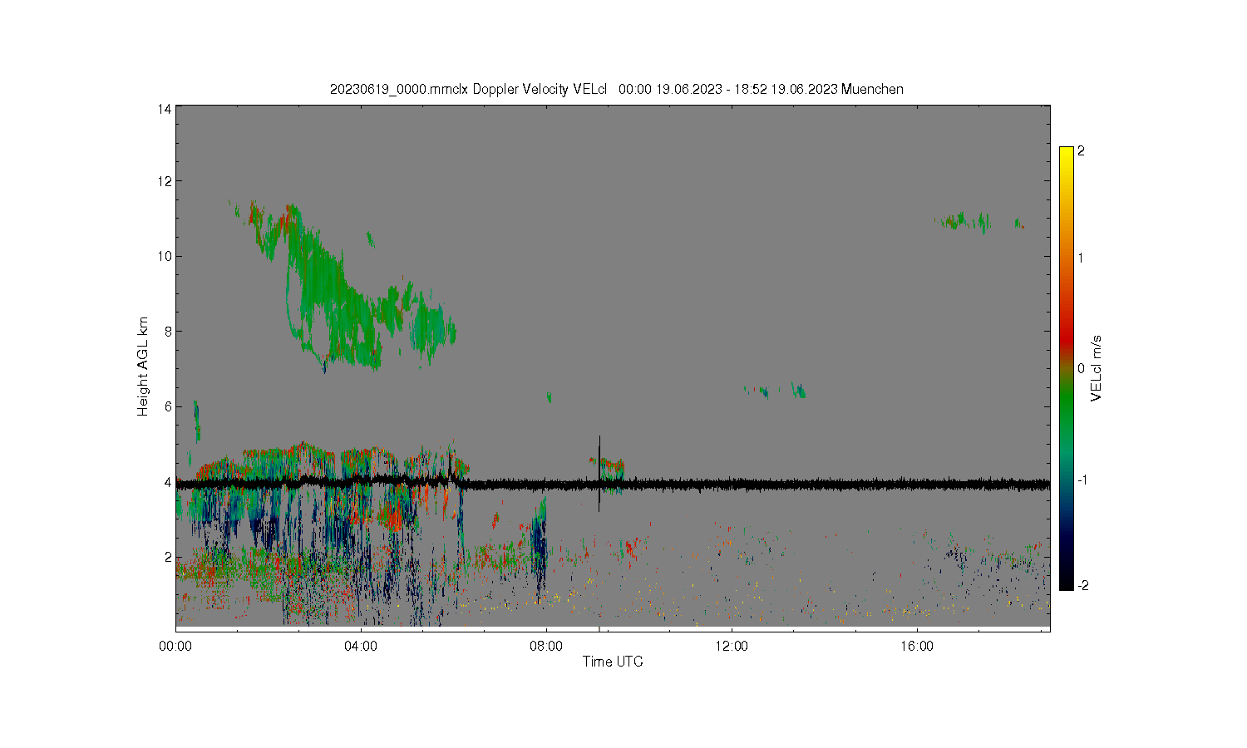Screen dimensions: 1247x748
Task: Click the height axis label 12
Action: pyautogui.click(x=165, y=181)
